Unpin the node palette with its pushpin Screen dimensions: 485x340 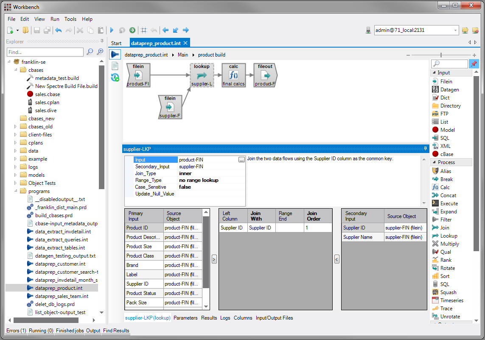click(475, 64)
